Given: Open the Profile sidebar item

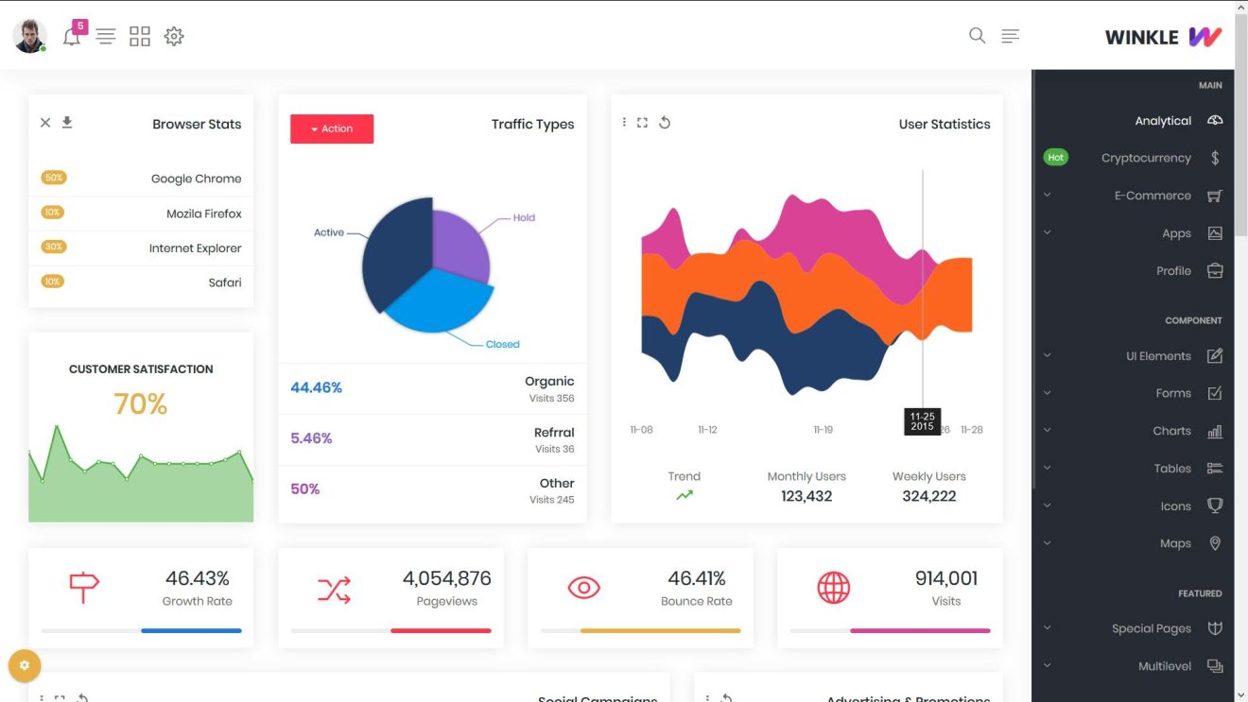Looking at the screenshot, I should pyautogui.click(x=1173, y=270).
